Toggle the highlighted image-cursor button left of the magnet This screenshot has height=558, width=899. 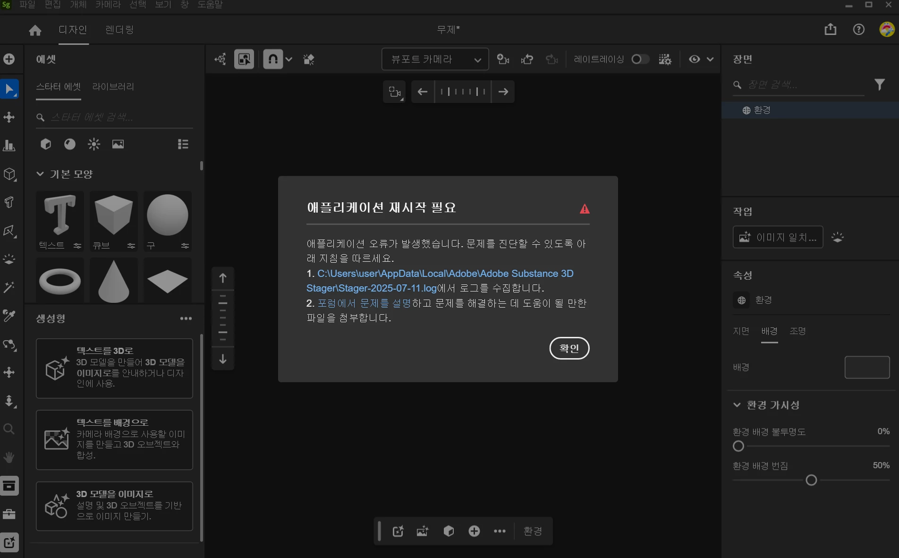pyautogui.click(x=244, y=59)
